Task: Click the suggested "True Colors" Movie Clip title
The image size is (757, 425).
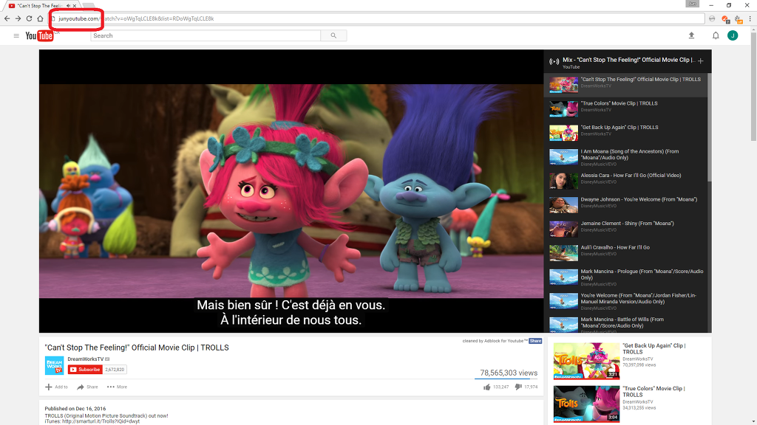Action: [x=654, y=392]
